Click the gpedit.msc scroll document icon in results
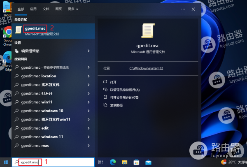 click(18, 30)
